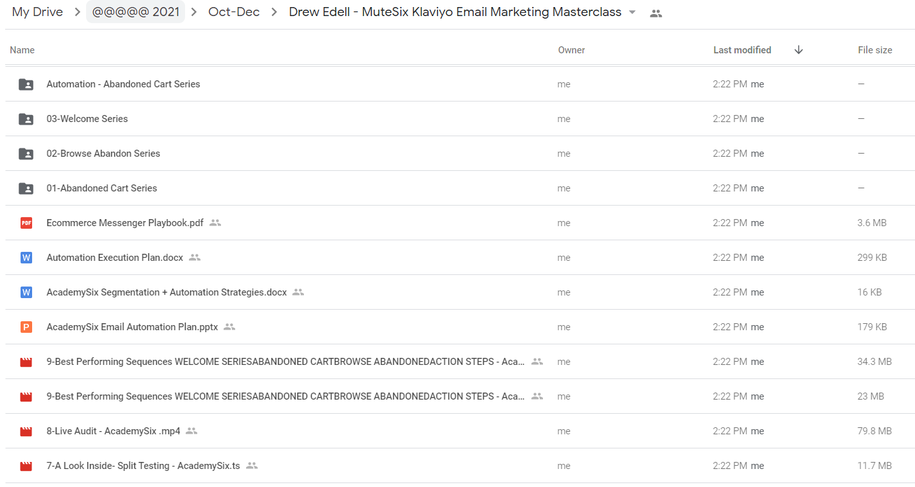
Task: Select the 01-Abandoned Cart Series row name
Action: point(102,188)
